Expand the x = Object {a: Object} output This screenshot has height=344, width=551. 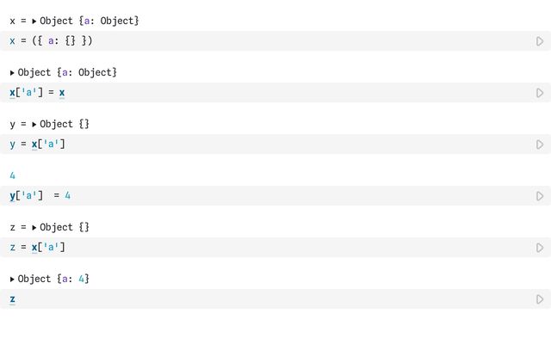(34, 21)
